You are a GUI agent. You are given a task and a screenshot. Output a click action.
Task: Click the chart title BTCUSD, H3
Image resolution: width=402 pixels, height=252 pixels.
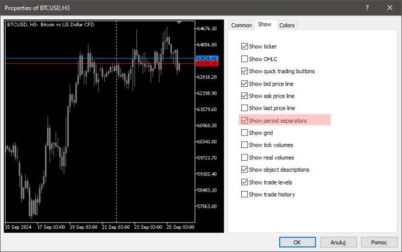click(x=51, y=24)
